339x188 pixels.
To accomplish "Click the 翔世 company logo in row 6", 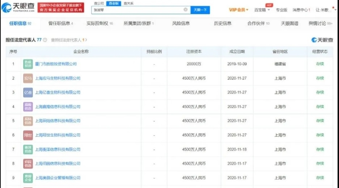I will tap(28, 135).
